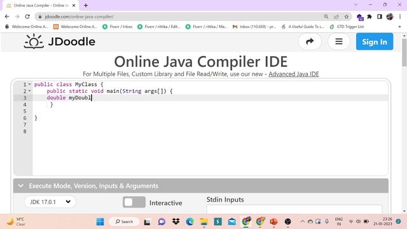Open the Extensions puzzle menu

pos(369,17)
